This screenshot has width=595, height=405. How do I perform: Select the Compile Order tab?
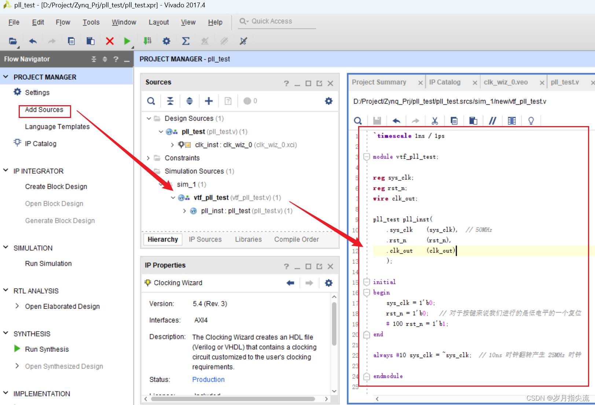[297, 239]
